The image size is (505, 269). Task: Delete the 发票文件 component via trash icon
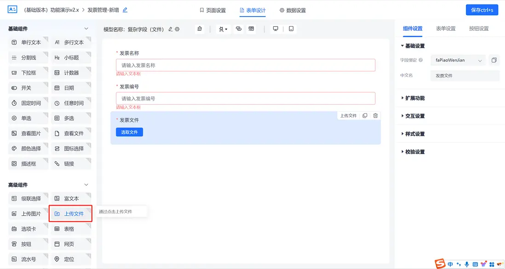pyautogui.click(x=375, y=115)
